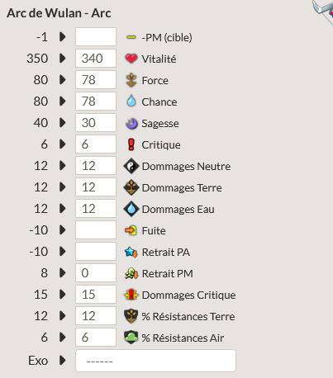
Task: Open the Exo selection field
Action: point(155,361)
